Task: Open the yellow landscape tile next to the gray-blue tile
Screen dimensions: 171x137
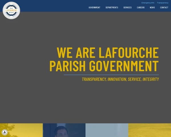Action: [x=150, y=130]
